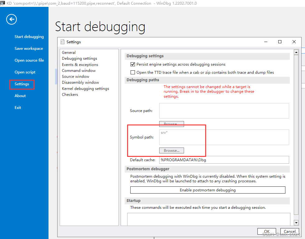Select Debugging settings category in list

79,59
